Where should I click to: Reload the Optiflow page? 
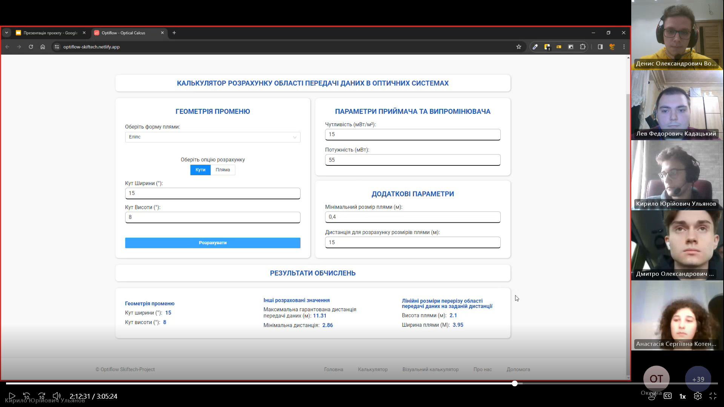coord(31,47)
